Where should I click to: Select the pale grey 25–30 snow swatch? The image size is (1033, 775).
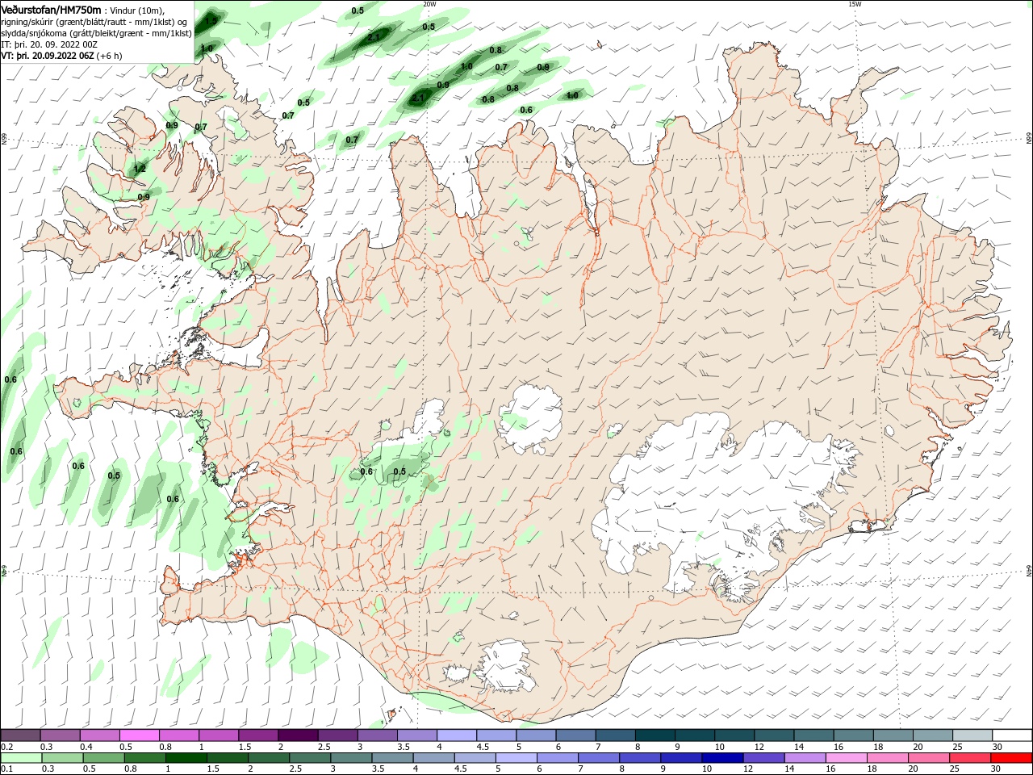coord(972,735)
